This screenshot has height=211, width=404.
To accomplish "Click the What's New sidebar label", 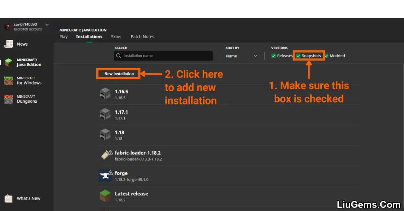I will click(29, 198).
